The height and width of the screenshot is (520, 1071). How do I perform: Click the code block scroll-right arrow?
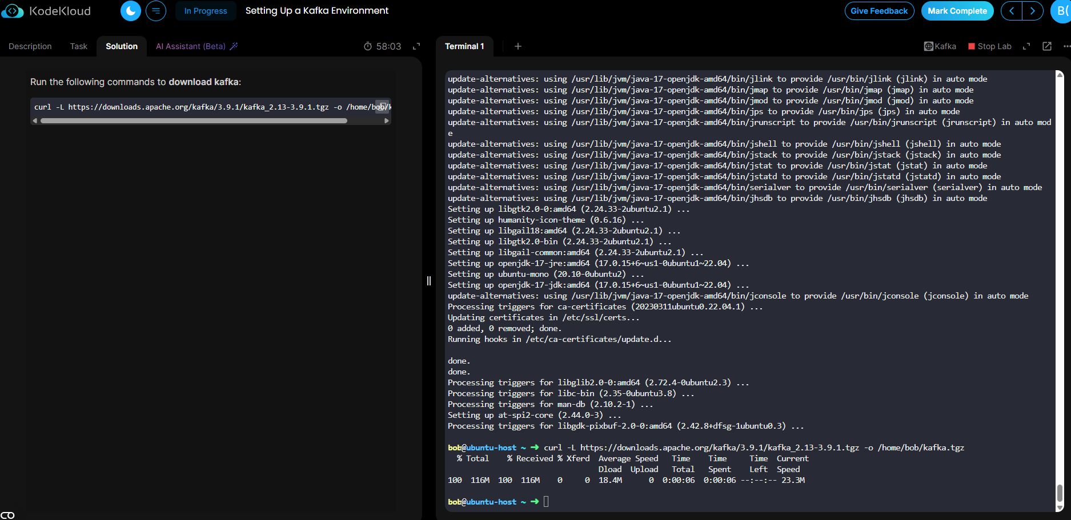387,120
